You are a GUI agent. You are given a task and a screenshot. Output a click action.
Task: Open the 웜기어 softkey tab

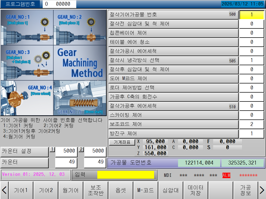(x=71, y=190)
